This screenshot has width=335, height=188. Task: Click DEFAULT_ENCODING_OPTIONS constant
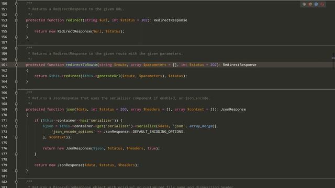click(158, 132)
